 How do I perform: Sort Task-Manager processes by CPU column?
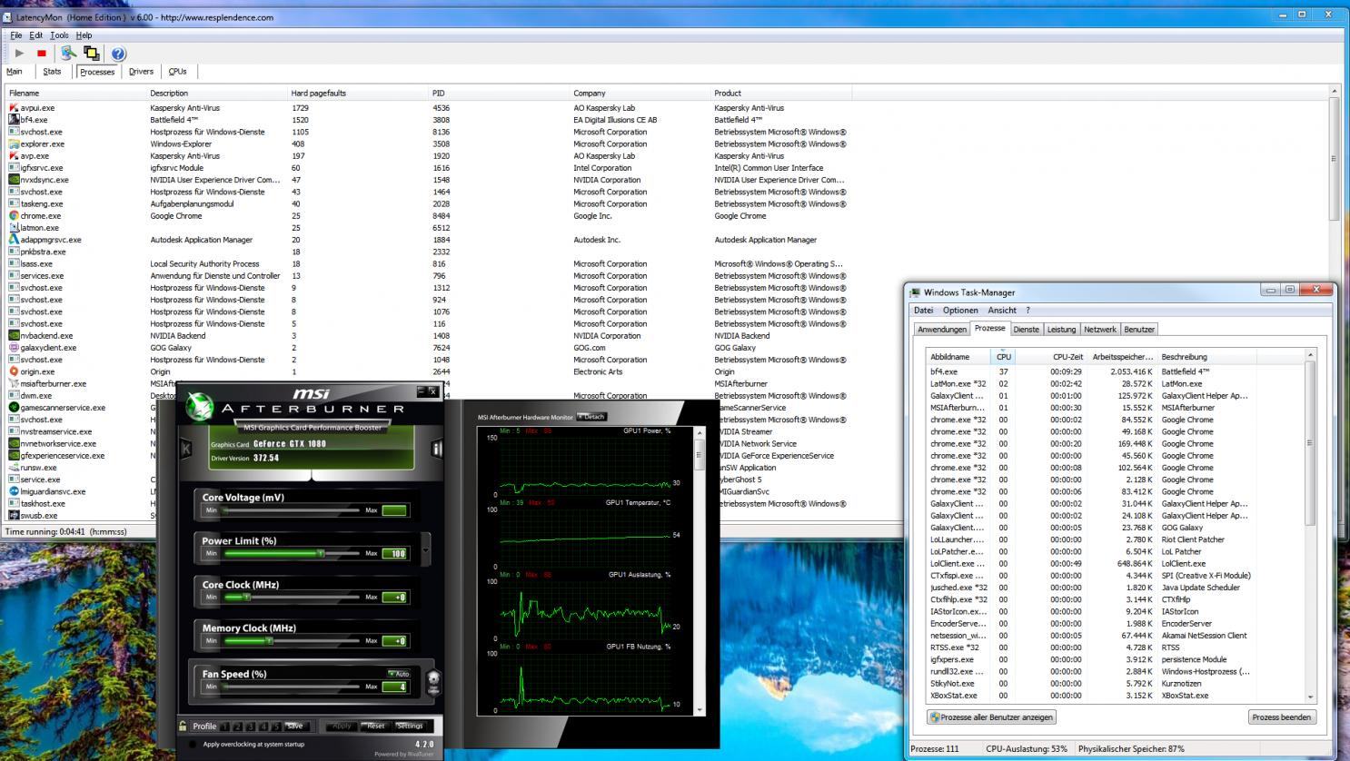pyautogui.click(x=1003, y=357)
